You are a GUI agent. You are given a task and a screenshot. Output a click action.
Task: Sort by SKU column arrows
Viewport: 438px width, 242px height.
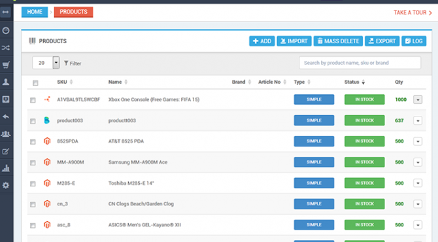click(x=71, y=82)
